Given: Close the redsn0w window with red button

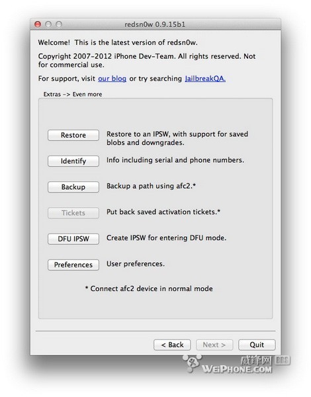Looking at the screenshot, I should click(38, 24).
